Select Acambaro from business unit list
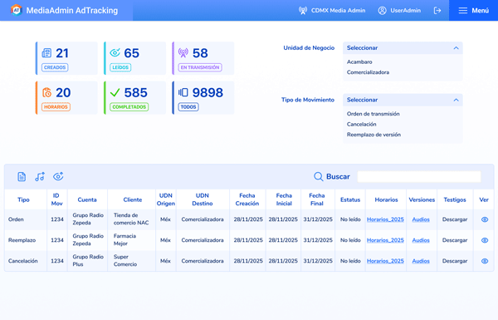 [x=359, y=62]
